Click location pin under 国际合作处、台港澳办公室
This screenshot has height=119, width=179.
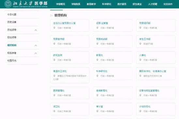coord(141,76)
